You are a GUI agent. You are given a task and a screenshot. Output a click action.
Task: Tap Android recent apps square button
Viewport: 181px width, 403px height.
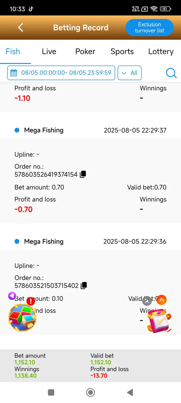51,392
